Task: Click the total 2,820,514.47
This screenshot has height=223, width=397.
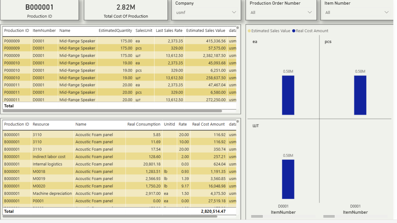Action: click(213, 211)
